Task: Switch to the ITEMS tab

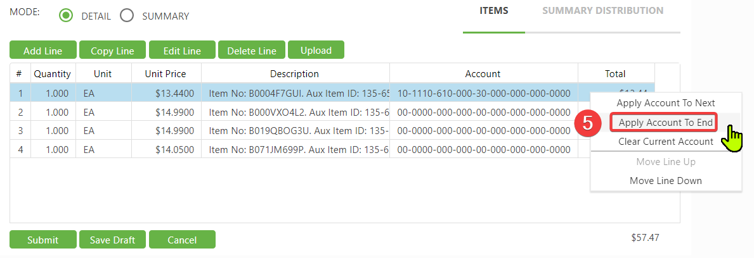Action: pyautogui.click(x=493, y=11)
